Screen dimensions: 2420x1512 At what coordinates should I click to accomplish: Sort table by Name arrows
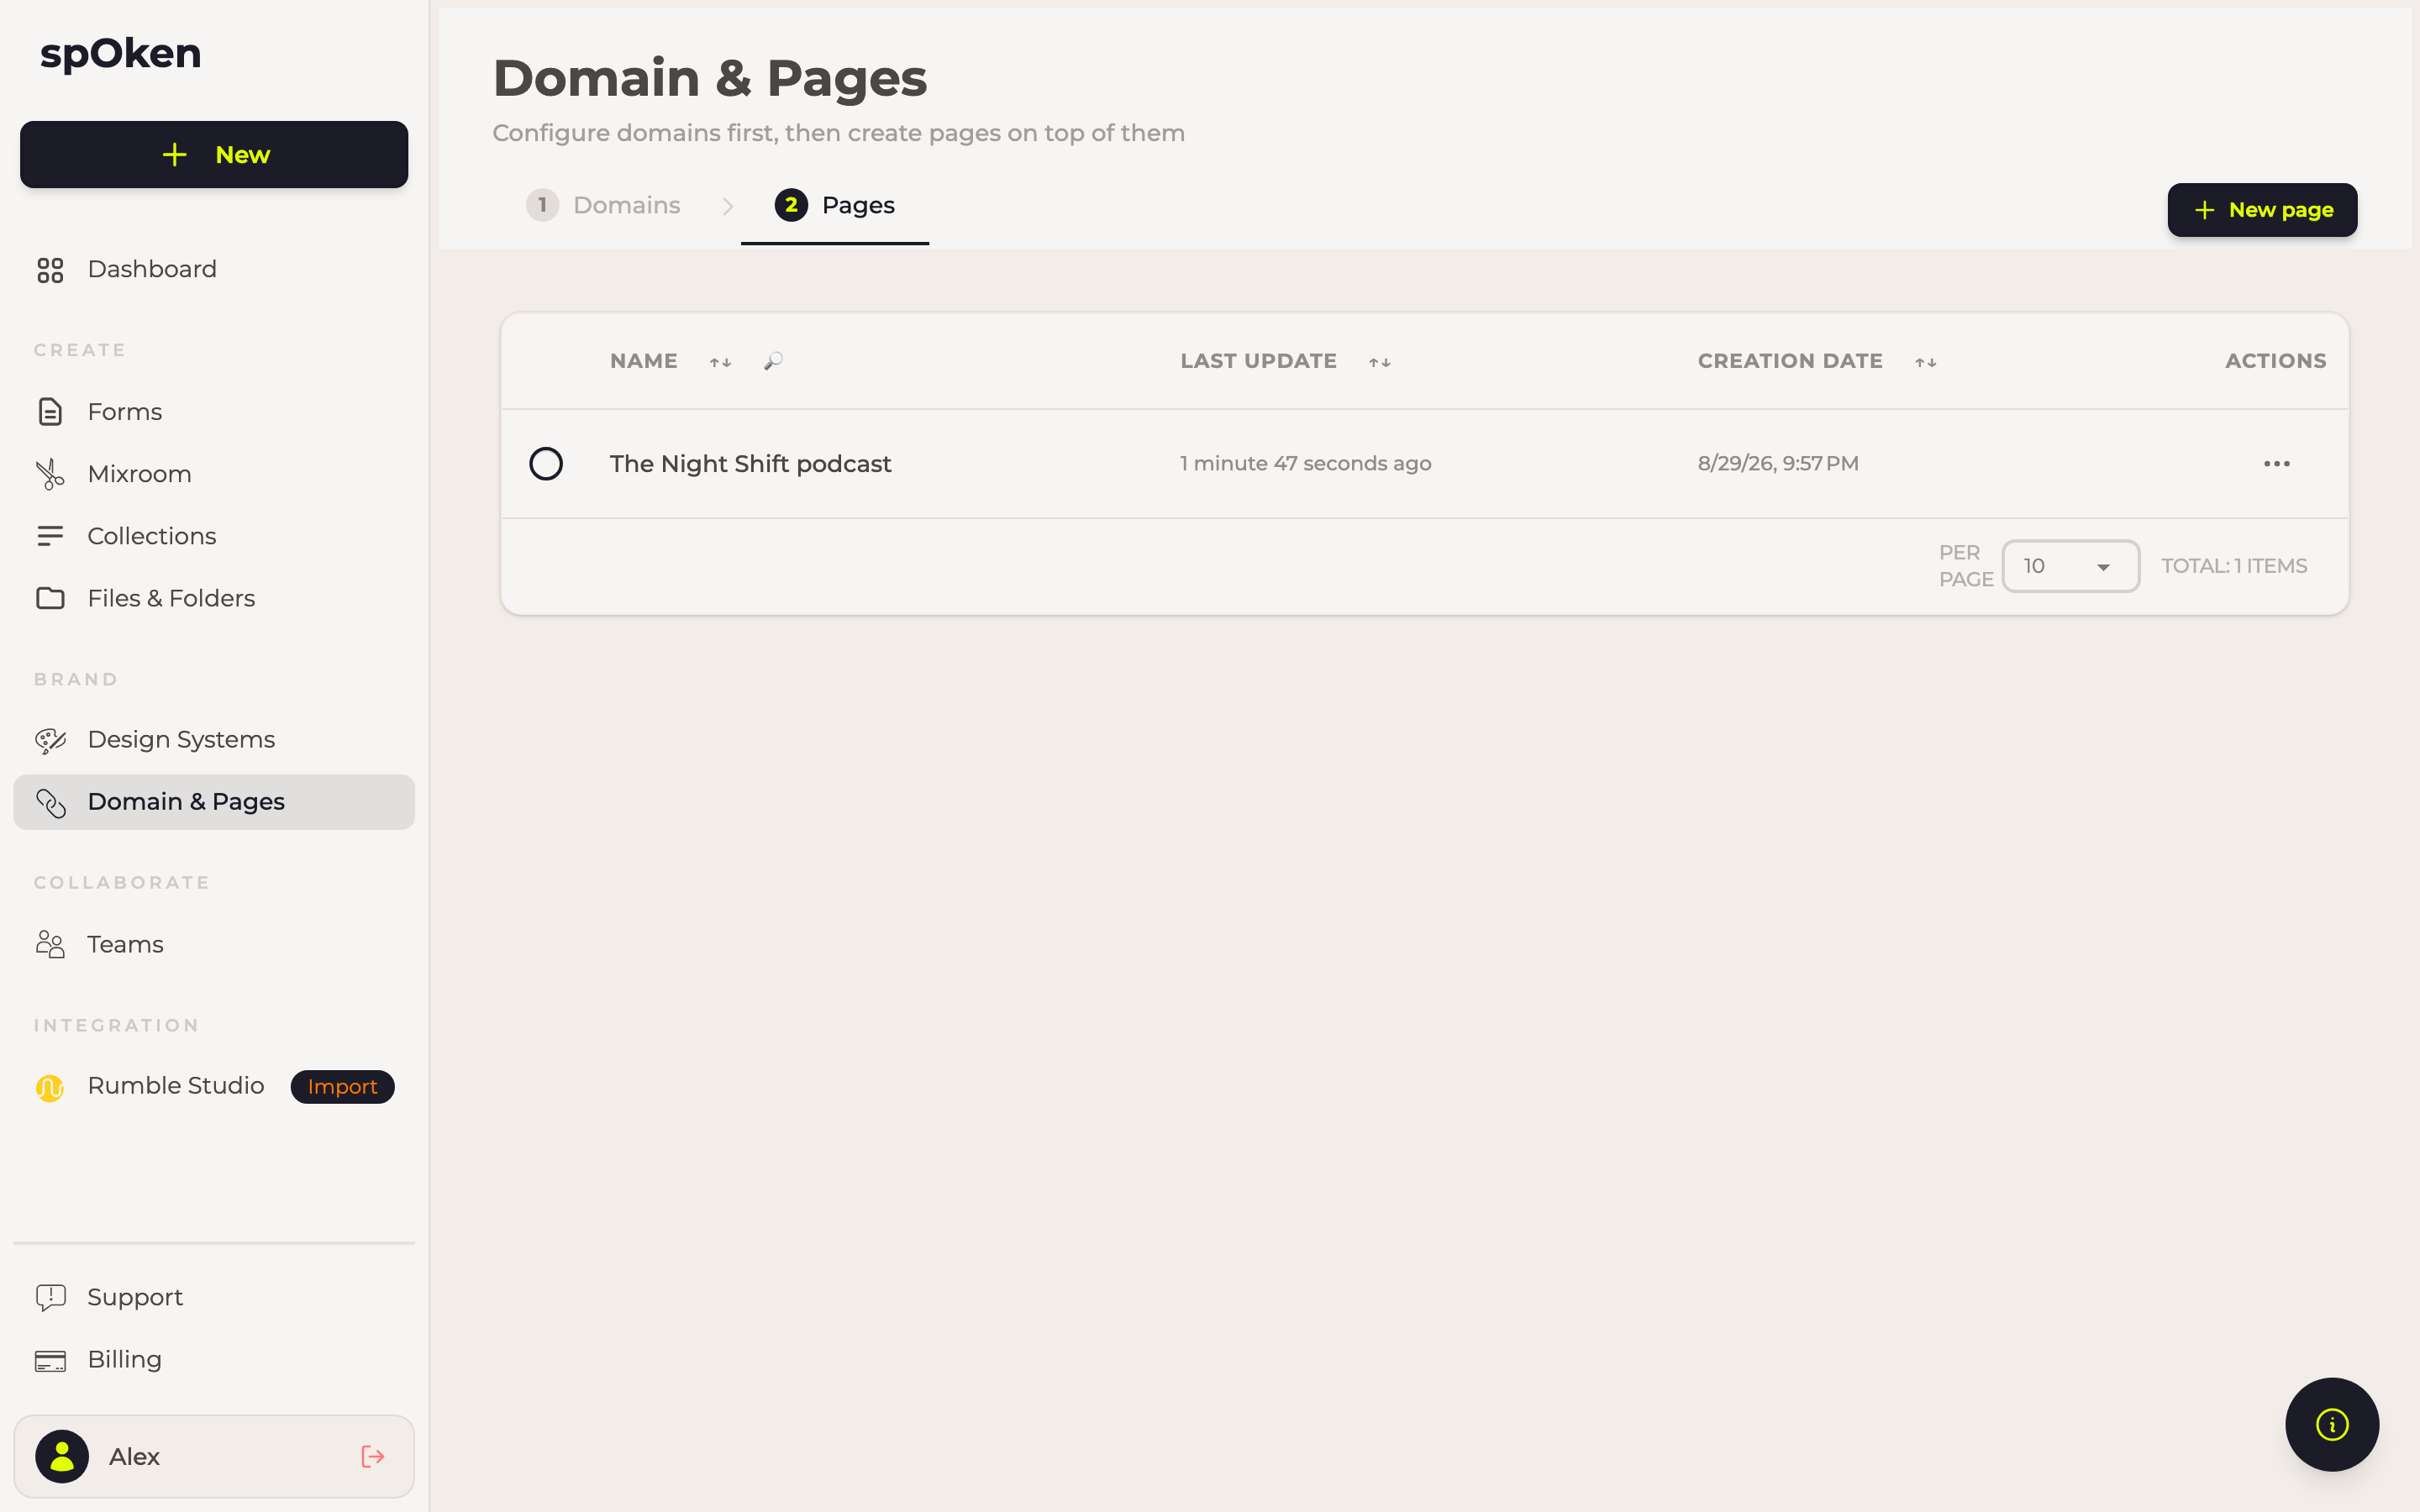pyautogui.click(x=721, y=362)
